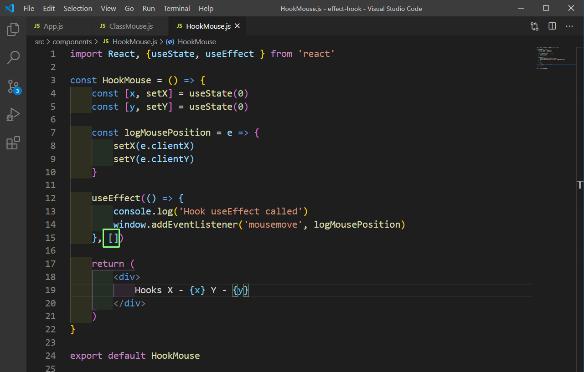Image resolution: width=584 pixels, height=372 pixels.
Task: Click the src breadcrumb segment
Action: [x=40, y=41]
